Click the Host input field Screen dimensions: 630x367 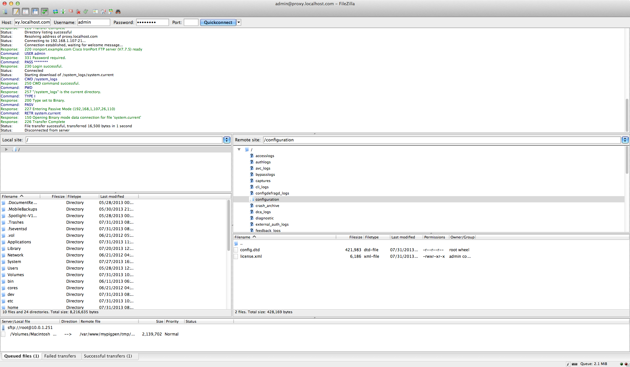tap(32, 22)
